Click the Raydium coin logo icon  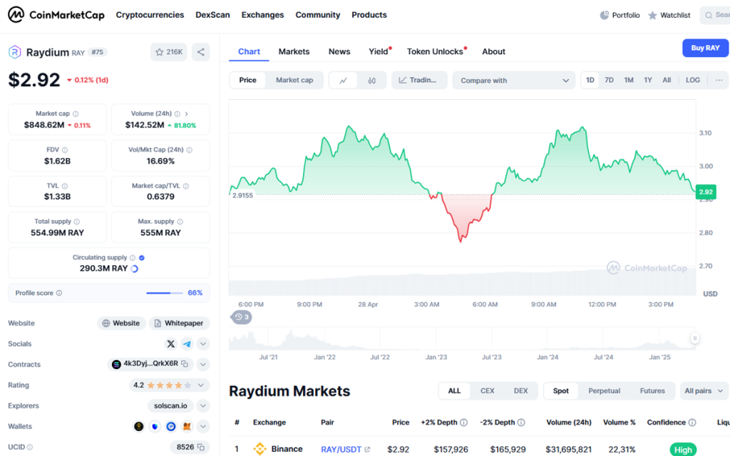tap(15, 52)
